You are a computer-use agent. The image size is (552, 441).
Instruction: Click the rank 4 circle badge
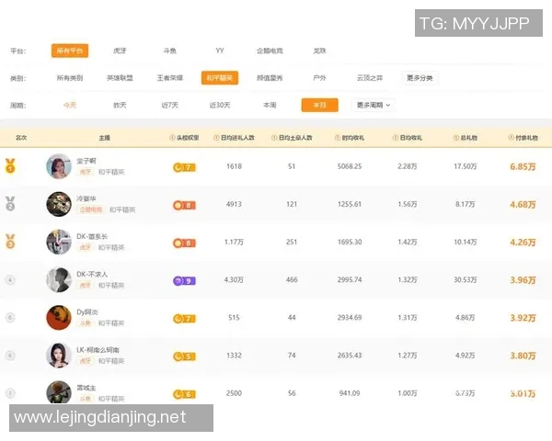[x=10, y=280]
